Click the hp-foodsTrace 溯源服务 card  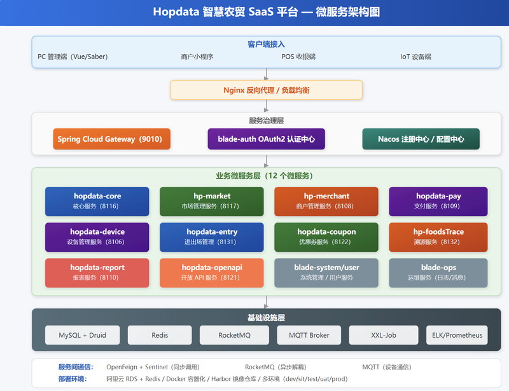click(438, 237)
